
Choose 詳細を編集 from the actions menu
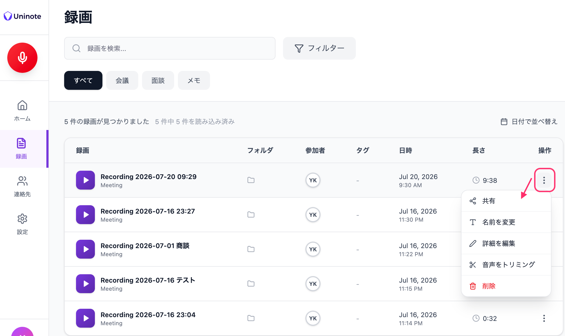[x=506, y=244]
